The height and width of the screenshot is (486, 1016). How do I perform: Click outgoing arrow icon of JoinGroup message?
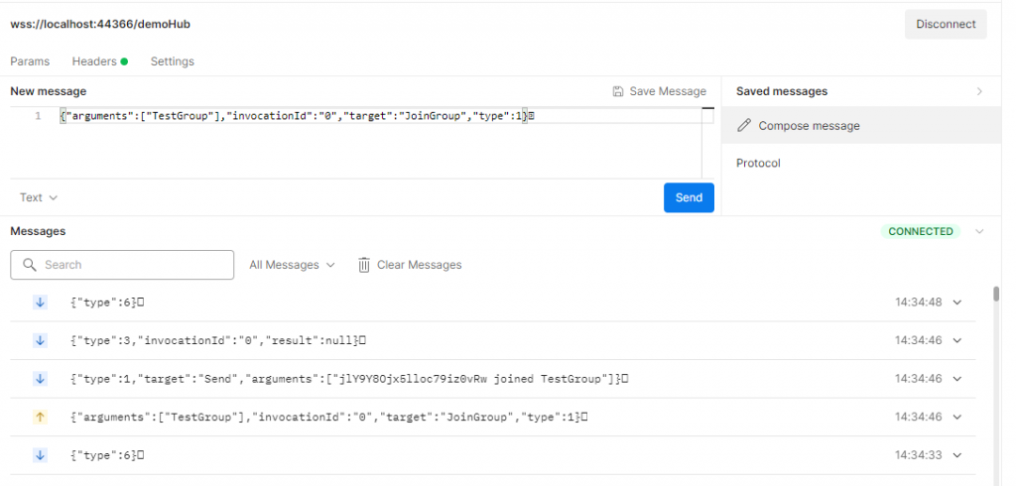coord(40,417)
